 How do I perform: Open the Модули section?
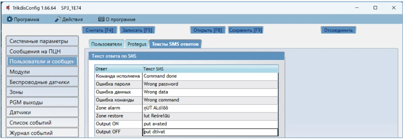pos(42,72)
